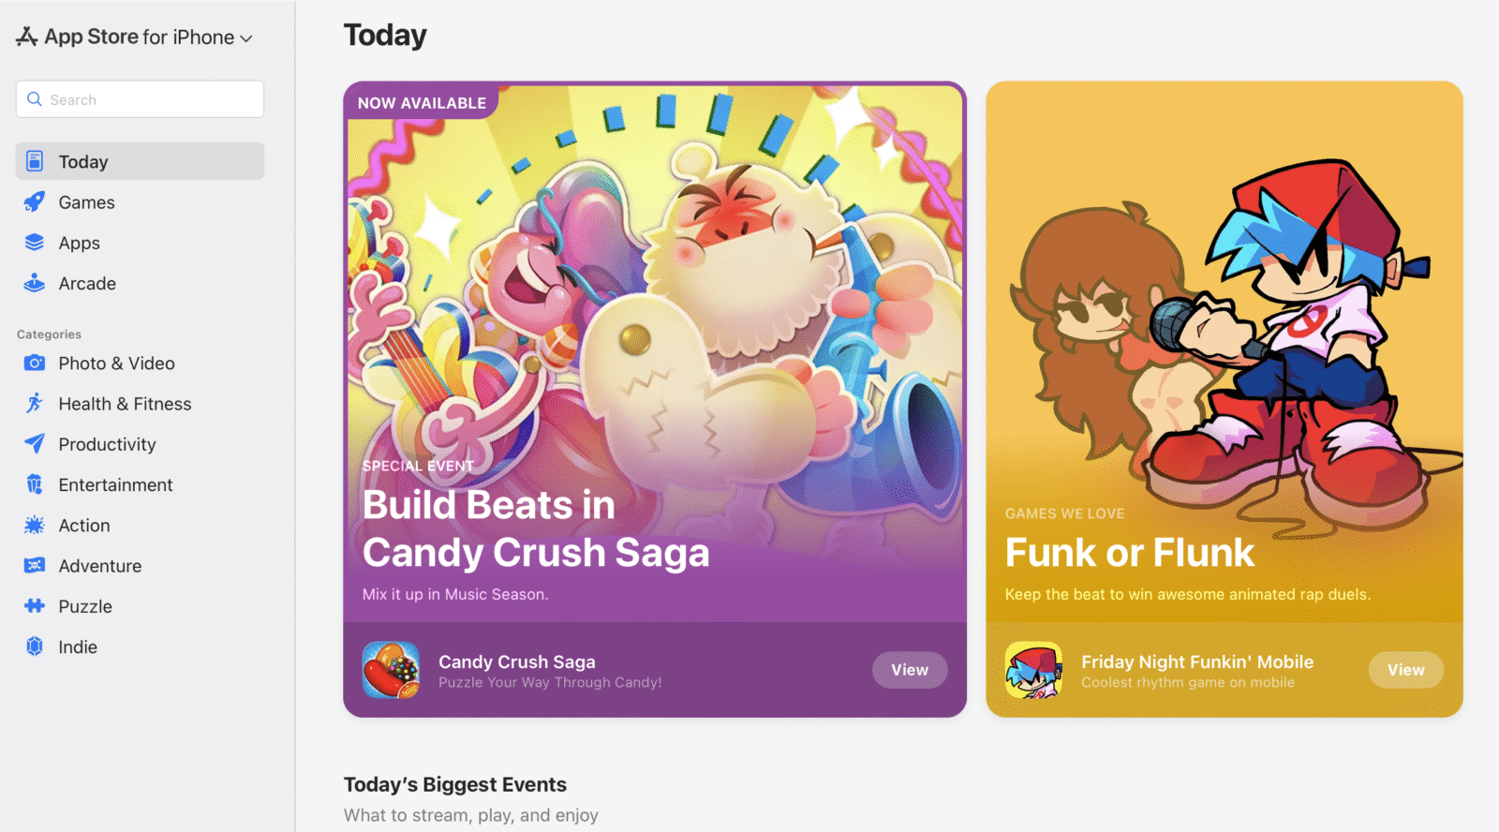Select the Today sidebar item
Image resolution: width=1499 pixels, height=832 pixels.
coord(140,161)
